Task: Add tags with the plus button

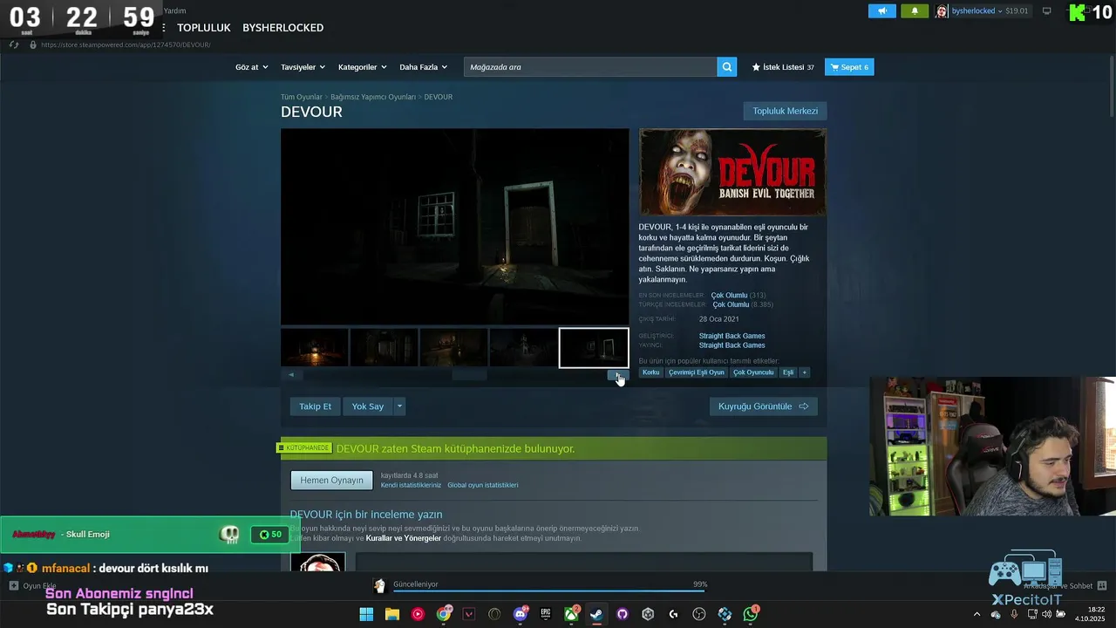Action: [804, 372]
